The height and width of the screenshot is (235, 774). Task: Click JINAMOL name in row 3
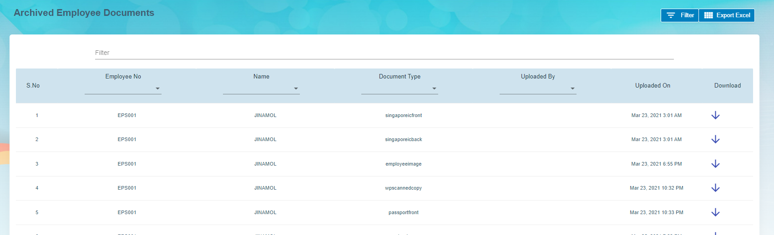coord(265,164)
